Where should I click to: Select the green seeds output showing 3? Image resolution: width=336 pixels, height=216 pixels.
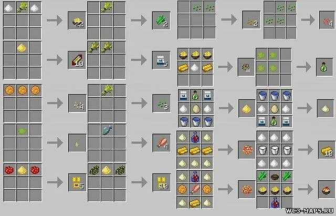[x=161, y=104]
